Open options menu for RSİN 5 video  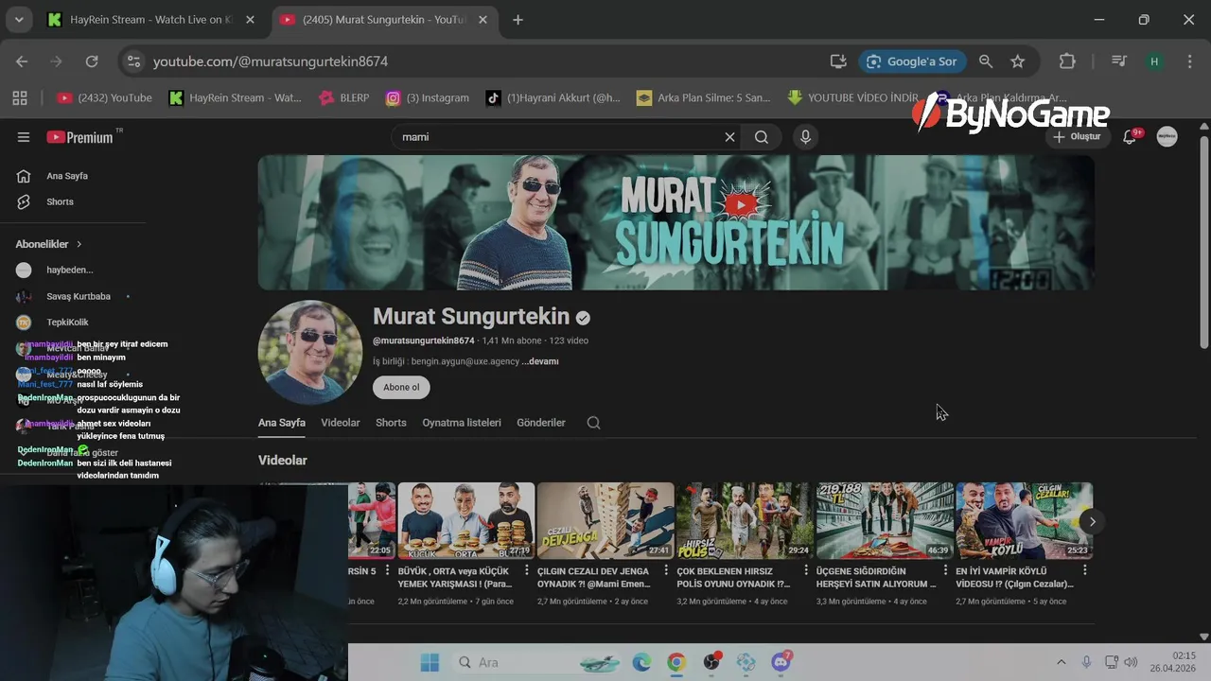pos(387,570)
